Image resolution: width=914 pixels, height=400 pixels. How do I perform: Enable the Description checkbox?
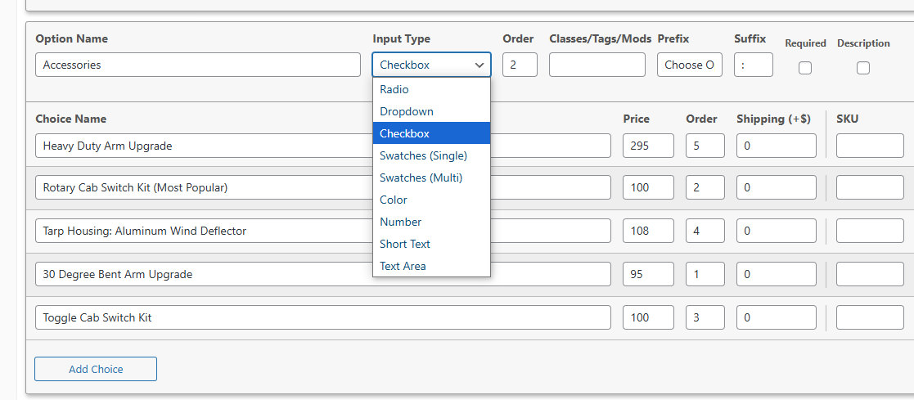click(x=863, y=68)
